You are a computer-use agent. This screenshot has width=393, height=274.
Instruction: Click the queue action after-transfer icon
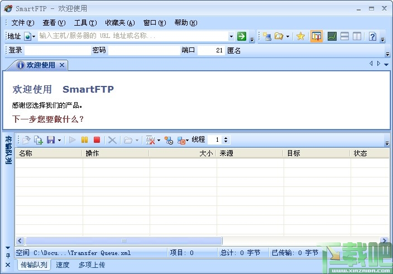coord(181,141)
